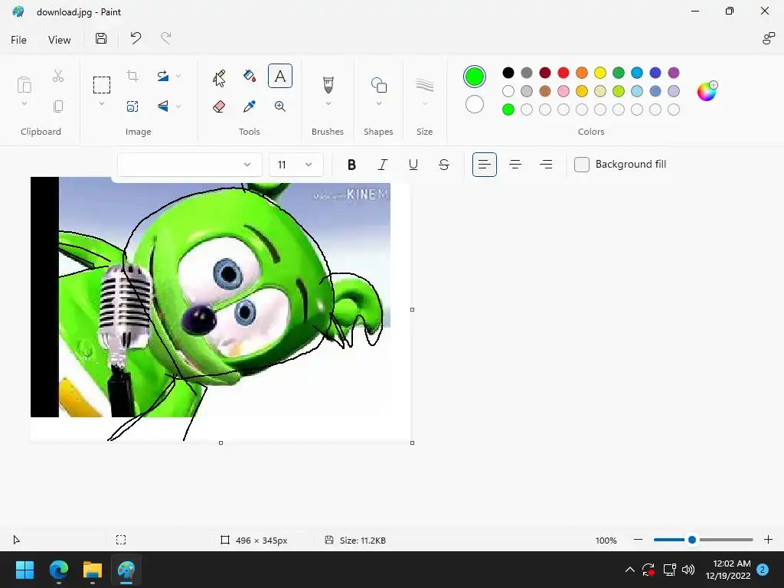This screenshot has width=784, height=588.
Task: Select the Text tool
Action: point(280,76)
